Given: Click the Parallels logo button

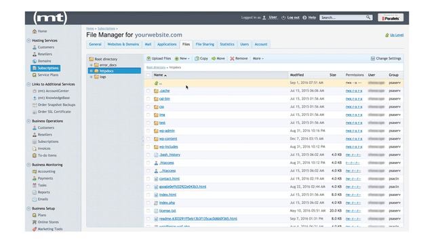Looking at the screenshot, I should (x=391, y=18).
